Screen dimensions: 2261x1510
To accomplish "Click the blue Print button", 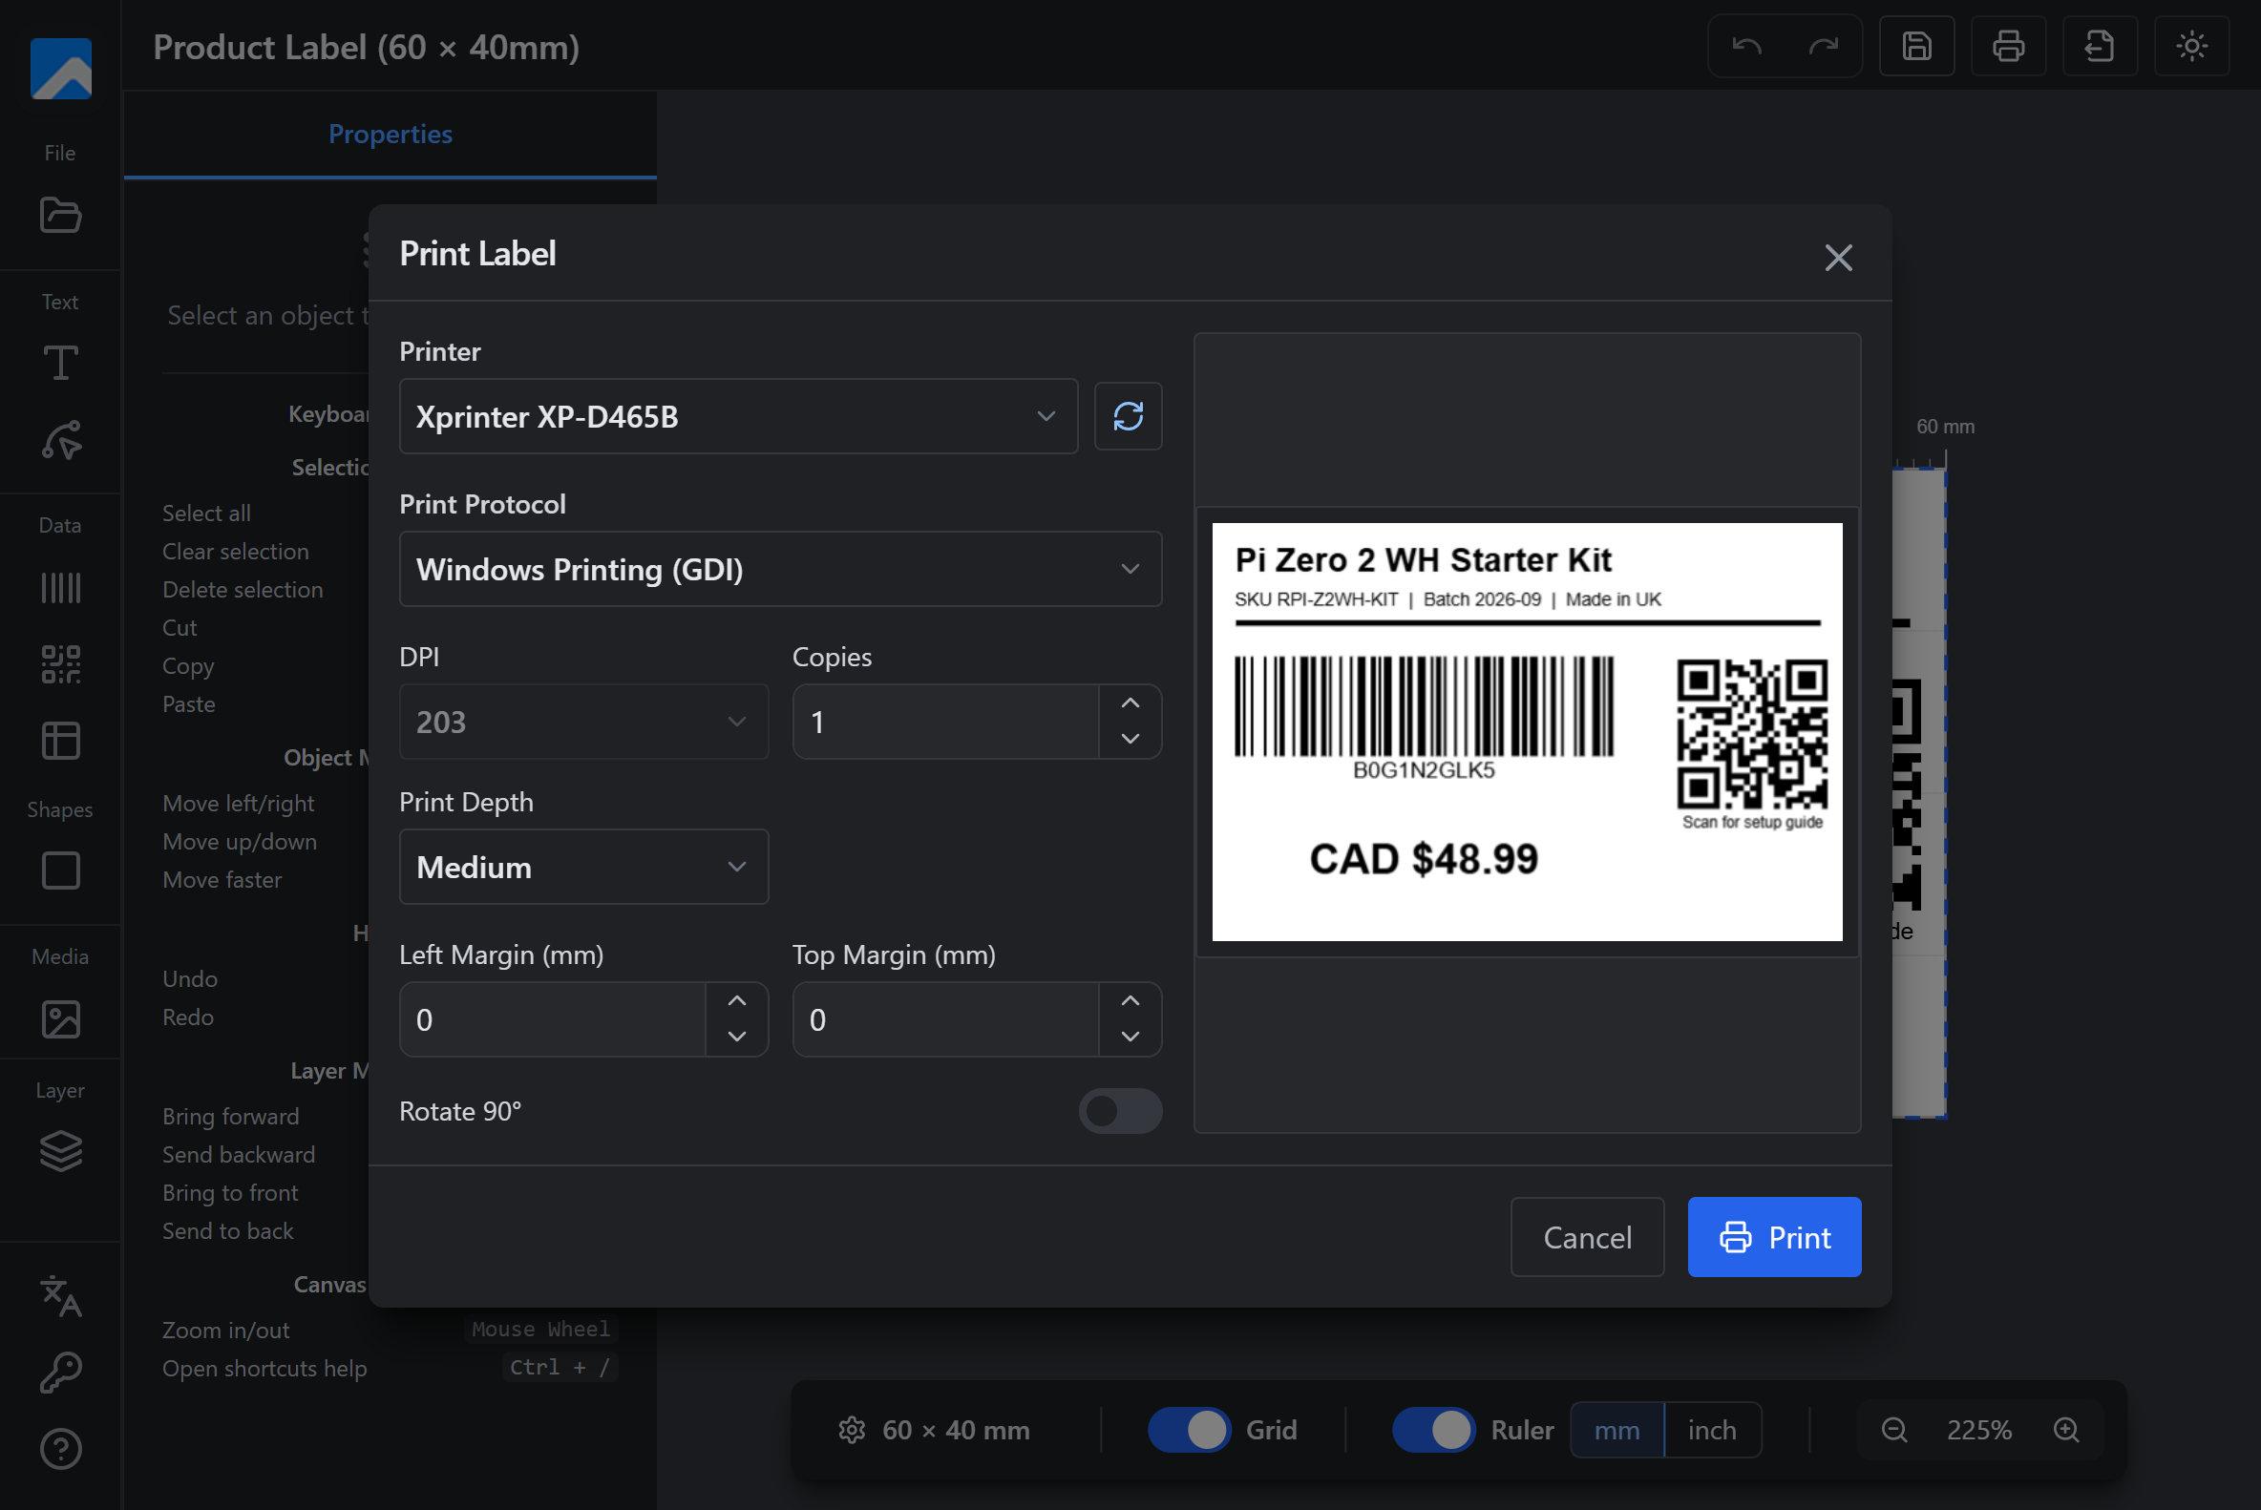I will [1773, 1237].
